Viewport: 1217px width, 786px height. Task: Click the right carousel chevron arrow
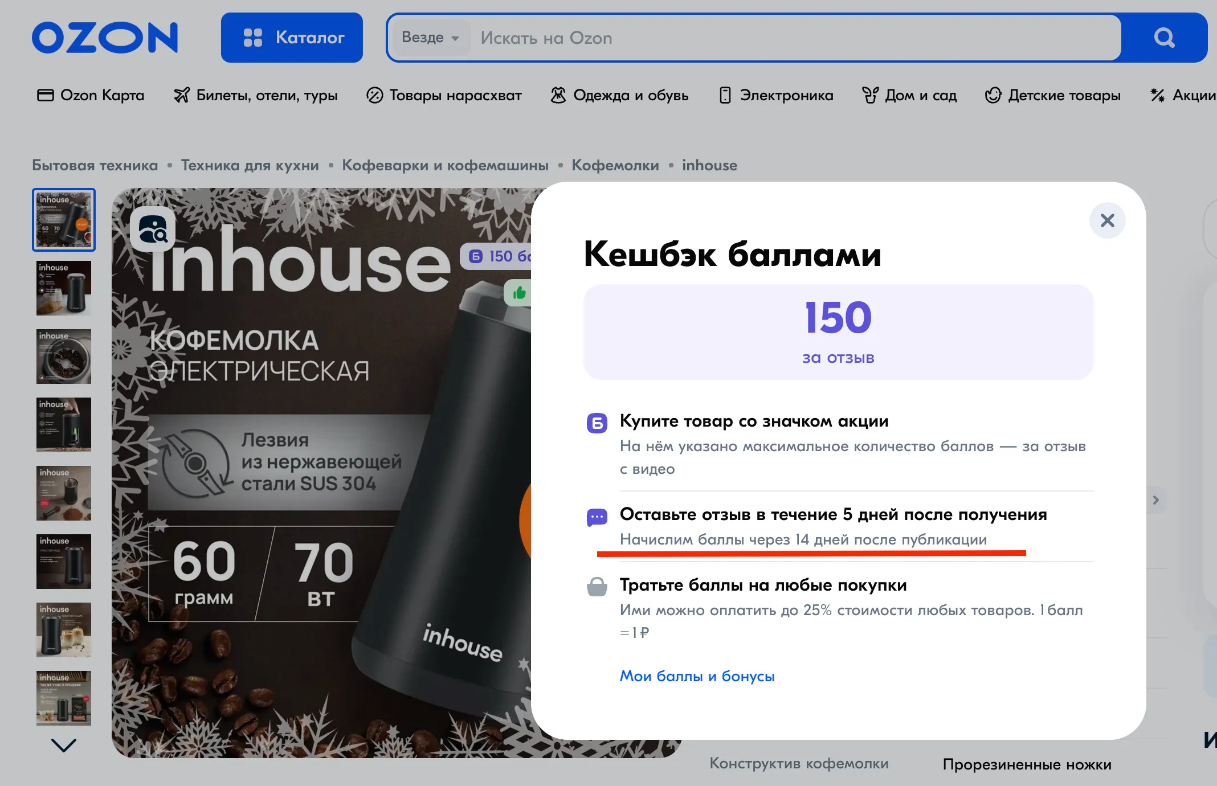1155,500
